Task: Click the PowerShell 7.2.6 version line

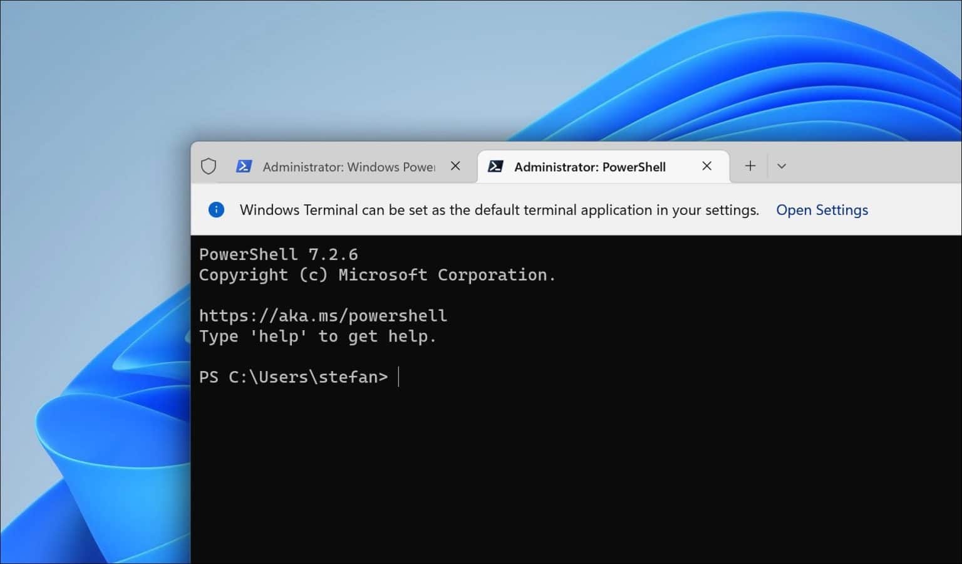Action: 279,254
